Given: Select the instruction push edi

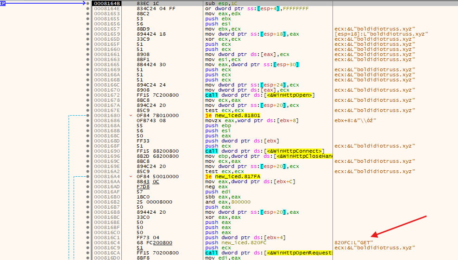Looking at the screenshot, I should click(x=218, y=192).
